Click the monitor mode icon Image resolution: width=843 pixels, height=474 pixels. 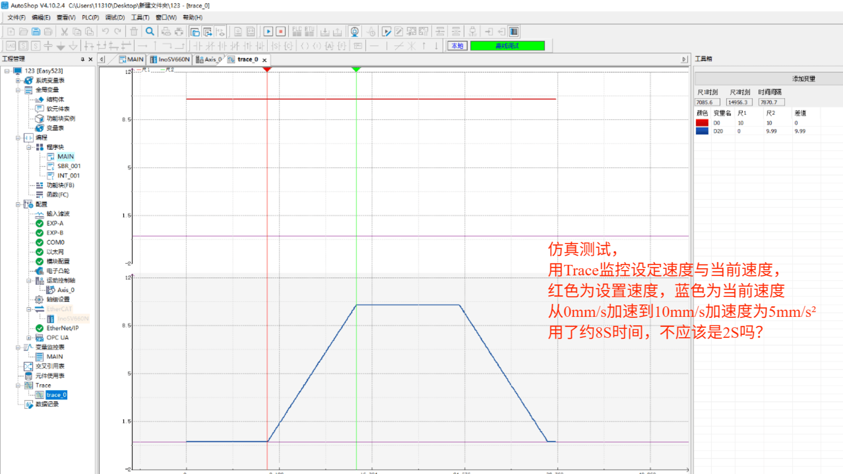355,32
